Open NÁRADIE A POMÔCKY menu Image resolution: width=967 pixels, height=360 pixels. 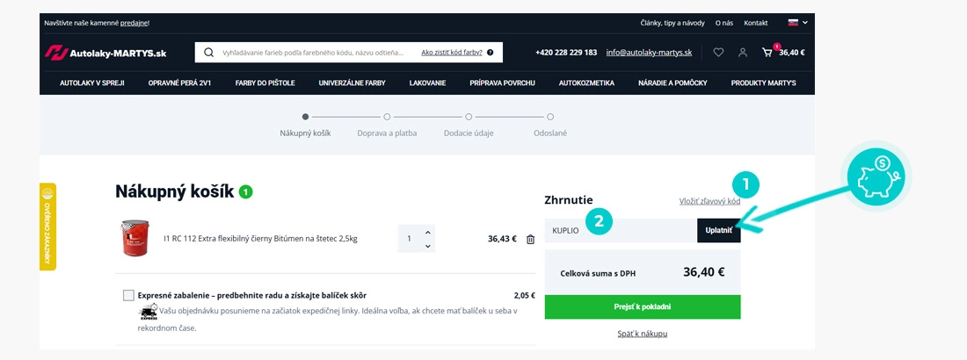[673, 83]
